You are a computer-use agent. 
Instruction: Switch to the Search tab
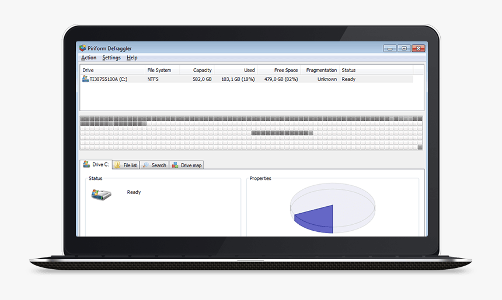click(x=154, y=165)
